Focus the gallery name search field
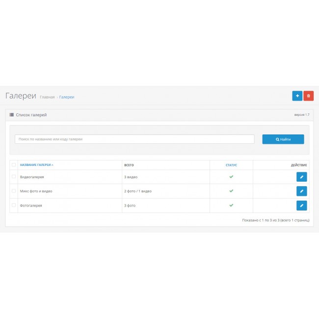 [x=134, y=139]
